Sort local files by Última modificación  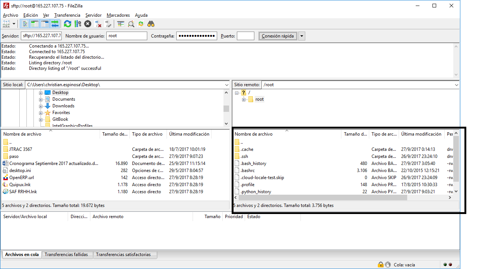(x=189, y=134)
